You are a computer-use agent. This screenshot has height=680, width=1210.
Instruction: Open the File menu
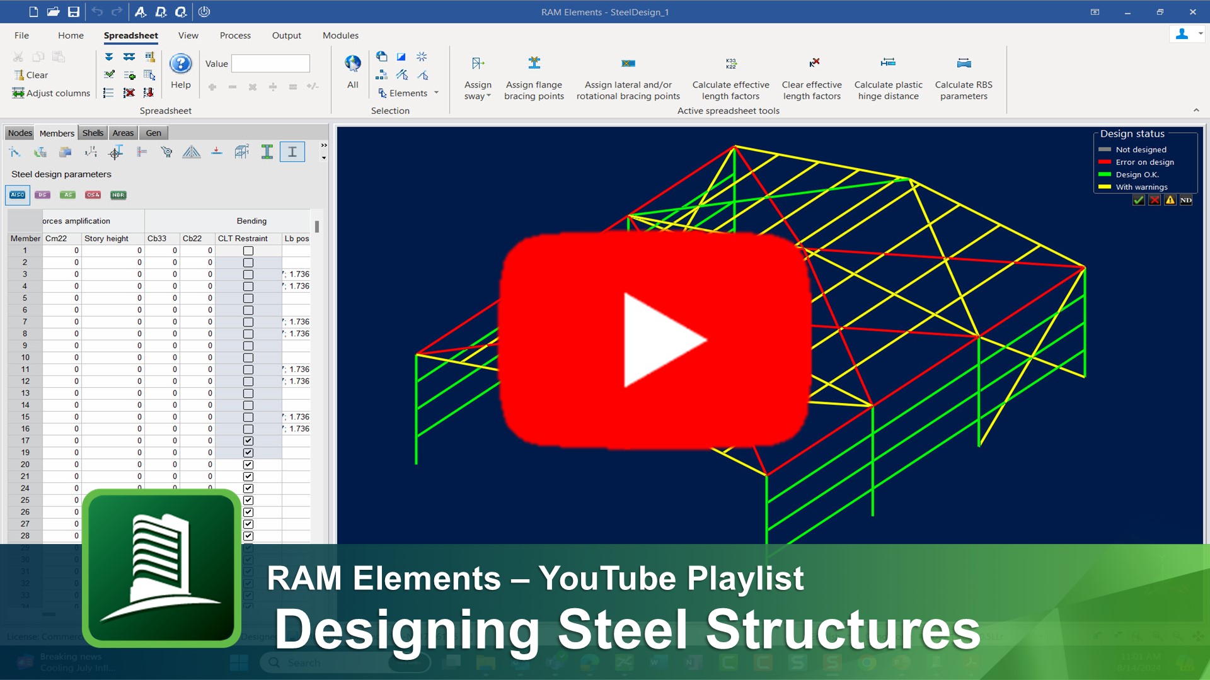pos(21,35)
